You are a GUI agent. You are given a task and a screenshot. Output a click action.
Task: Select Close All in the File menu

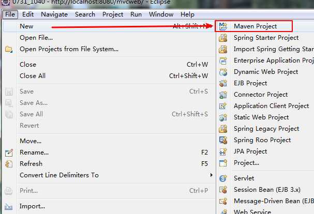(x=109, y=76)
